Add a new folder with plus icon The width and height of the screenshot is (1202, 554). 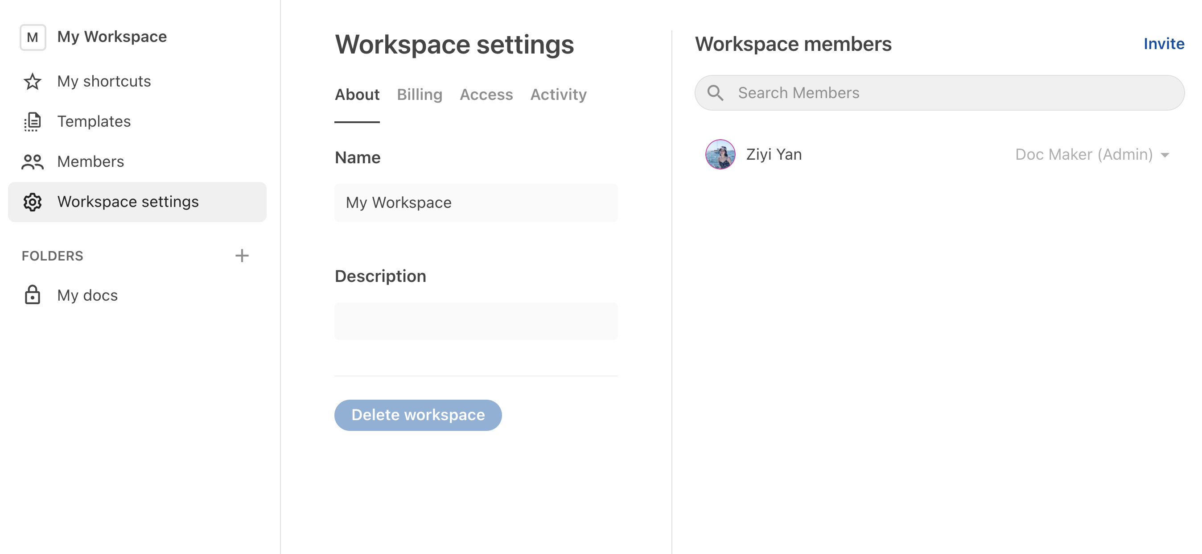[x=242, y=256]
